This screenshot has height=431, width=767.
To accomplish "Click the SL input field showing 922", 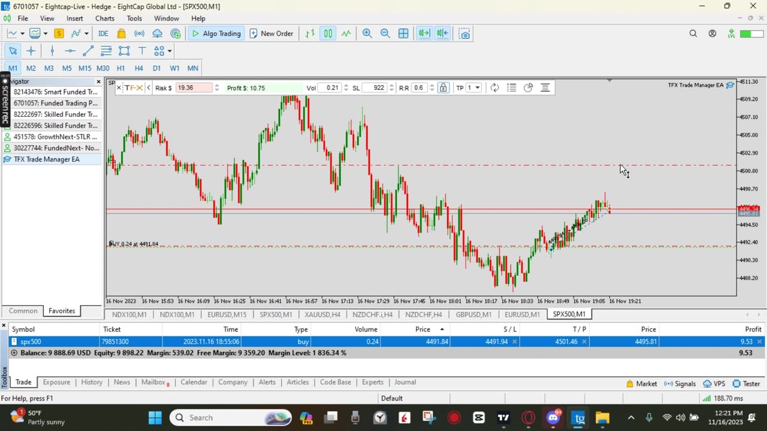I will tap(375, 88).
